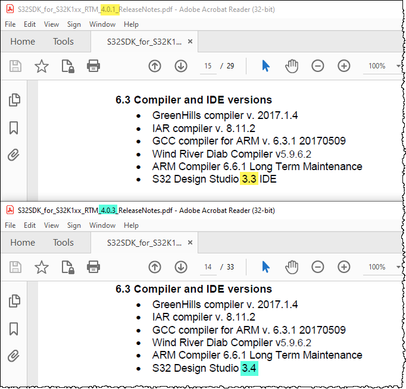Viewport: 406px width, 389px height.
Task: Click GreenHills compiler line in 4.0.1 document
Action: (x=225, y=115)
